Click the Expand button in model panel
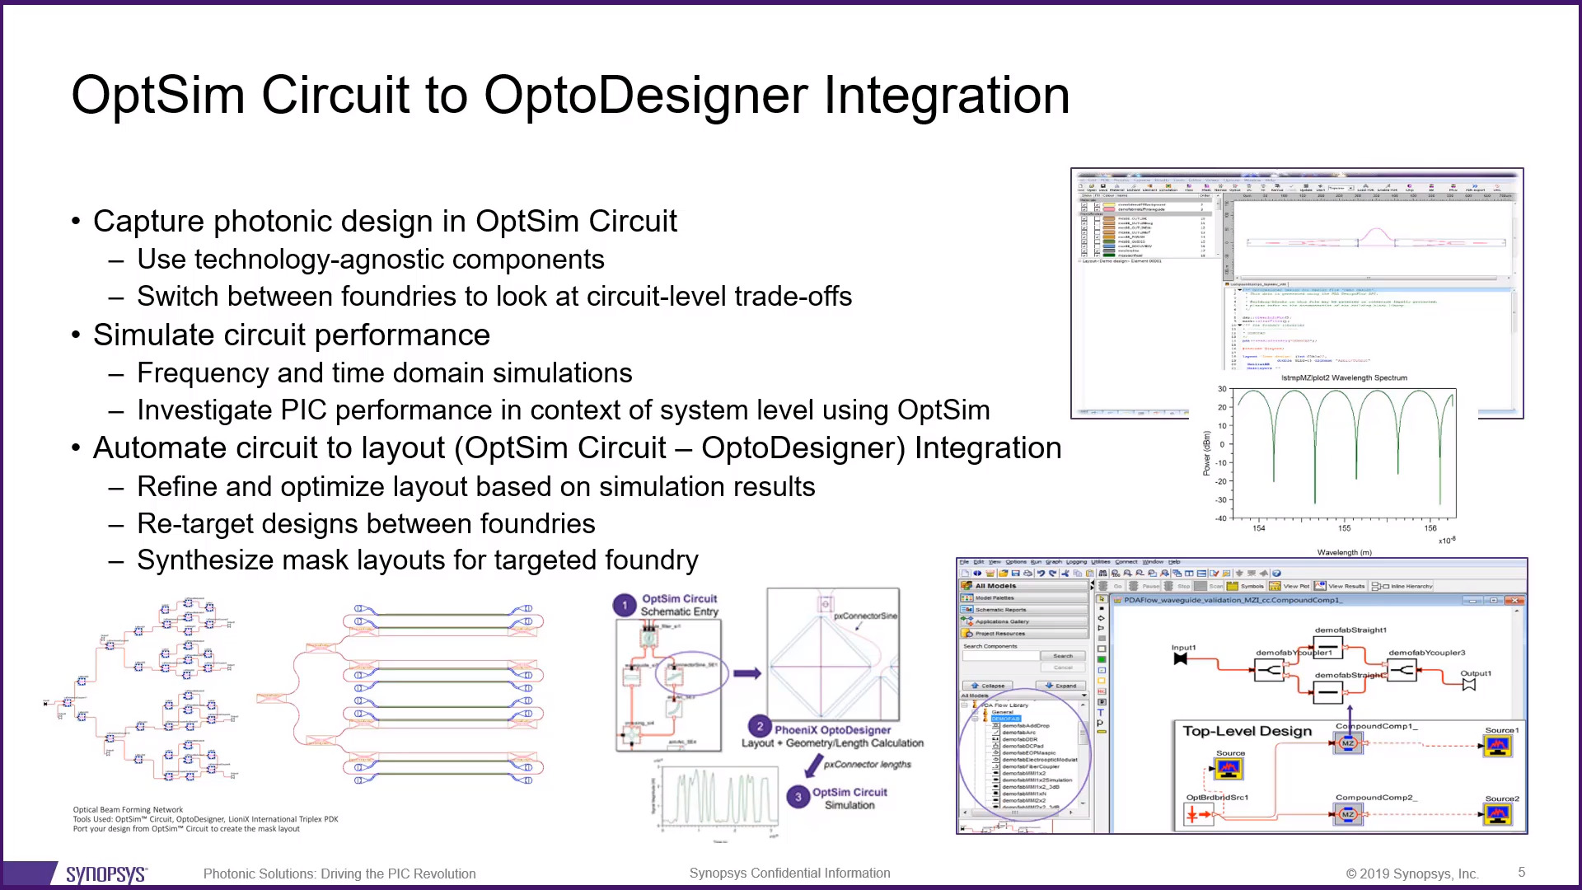1582x890 pixels. tap(1060, 686)
